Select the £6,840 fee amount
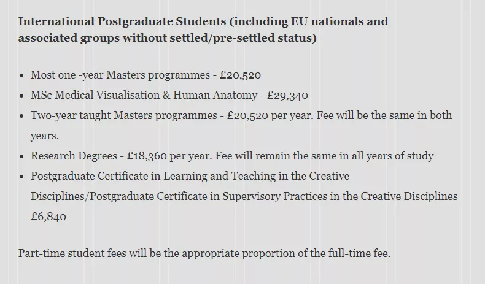The width and height of the screenshot is (485, 284). click(x=49, y=217)
